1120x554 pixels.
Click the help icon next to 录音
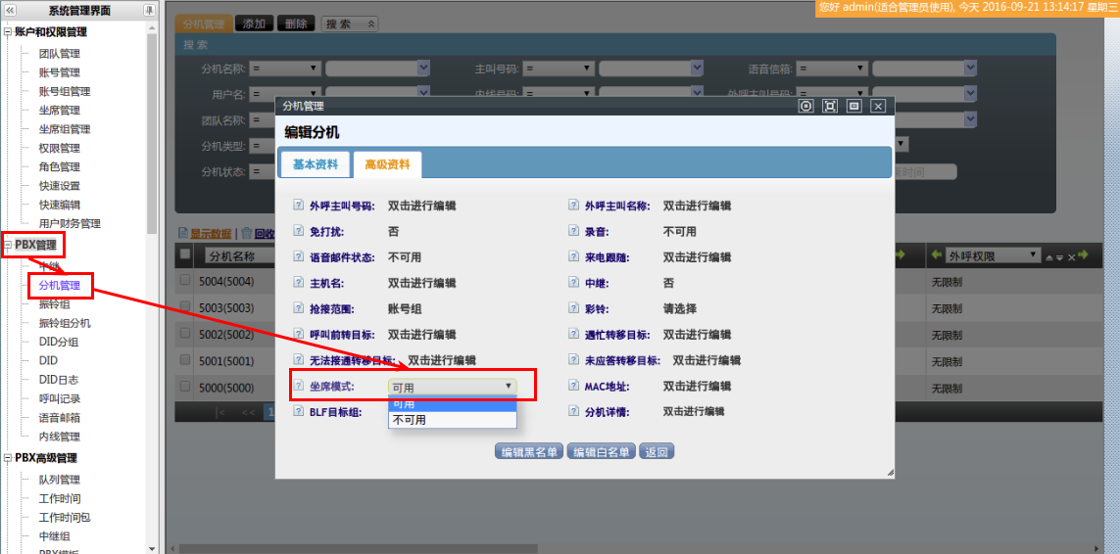tap(575, 232)
